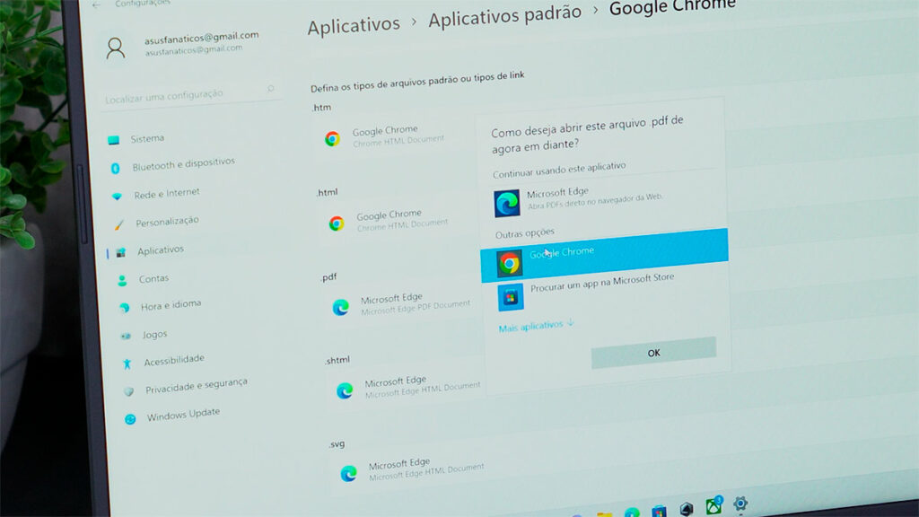
Task: Go to Aplicativos breadcrumb
Action: point(354,25)
